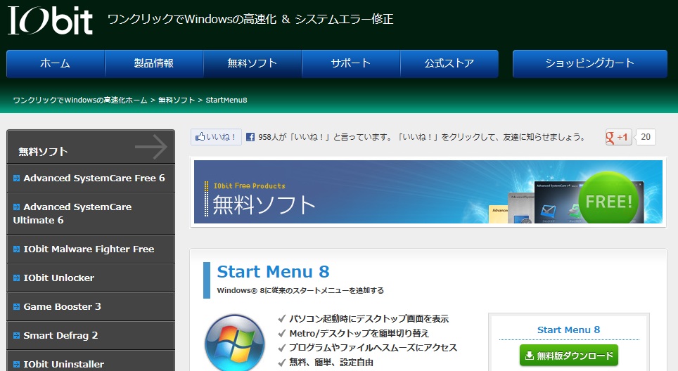Follow the breadcrumb link ワンクリックでWindowsの高速化ホーム

(x=80, y=100)
